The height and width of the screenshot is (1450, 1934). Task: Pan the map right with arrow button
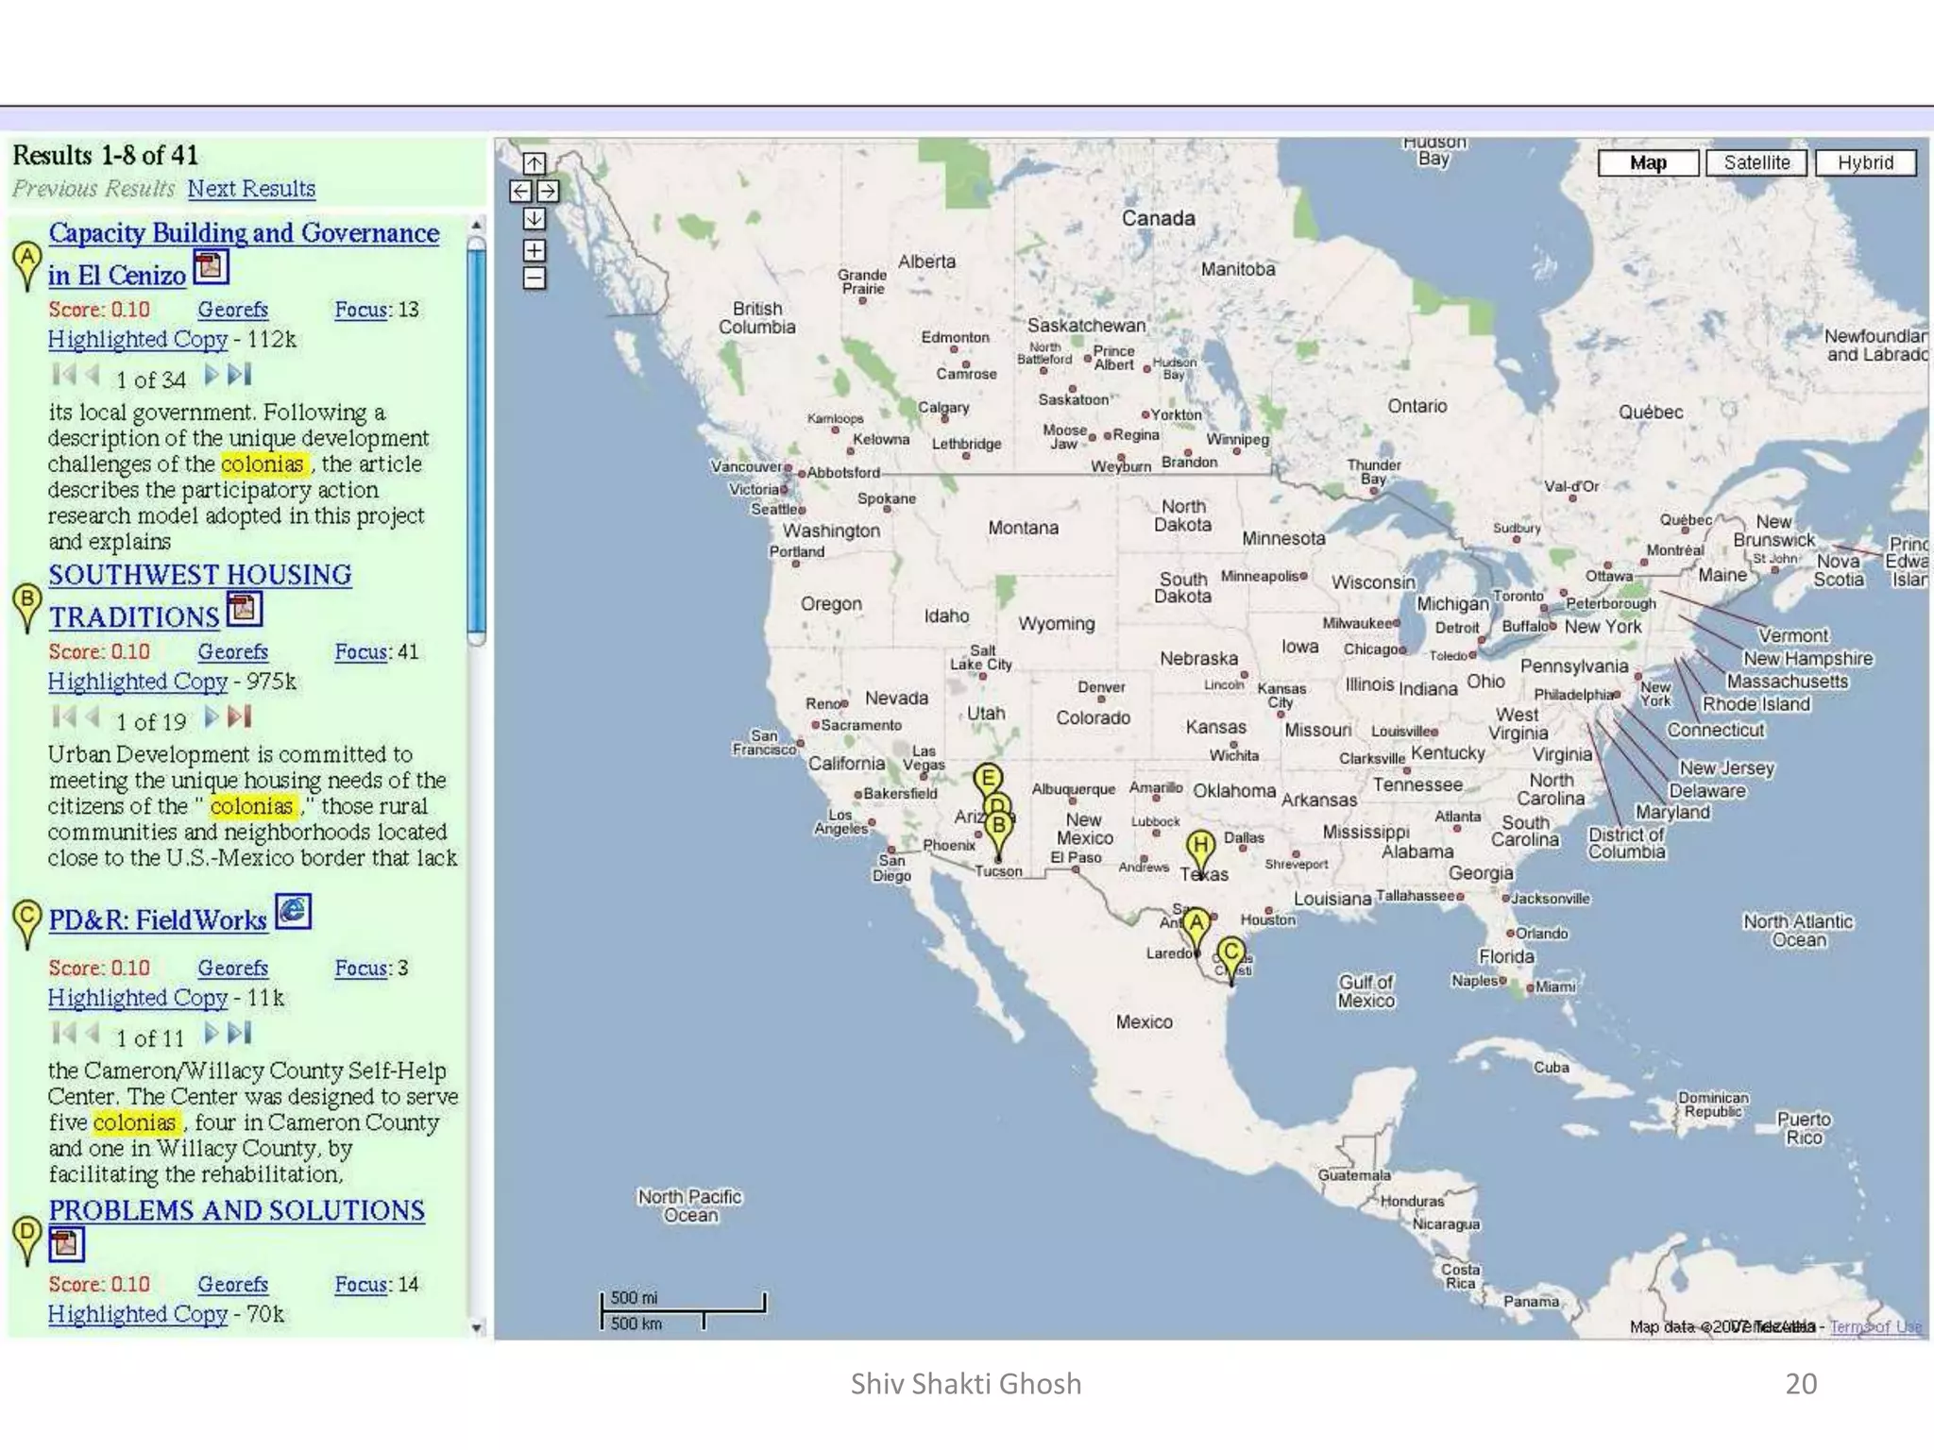point(548,192)
